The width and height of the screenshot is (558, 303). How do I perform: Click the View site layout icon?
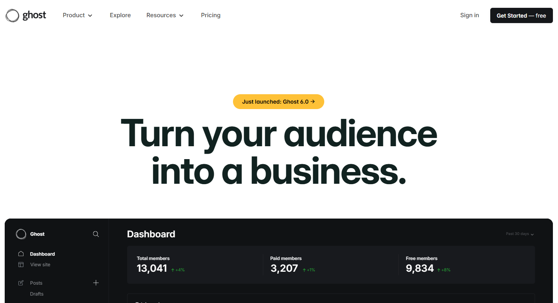click(x=21, y=265)
